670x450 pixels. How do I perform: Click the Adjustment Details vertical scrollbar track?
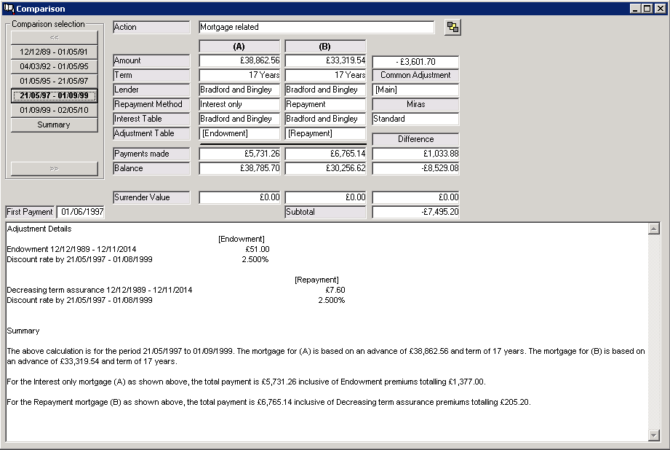click(x=654, y=332)
